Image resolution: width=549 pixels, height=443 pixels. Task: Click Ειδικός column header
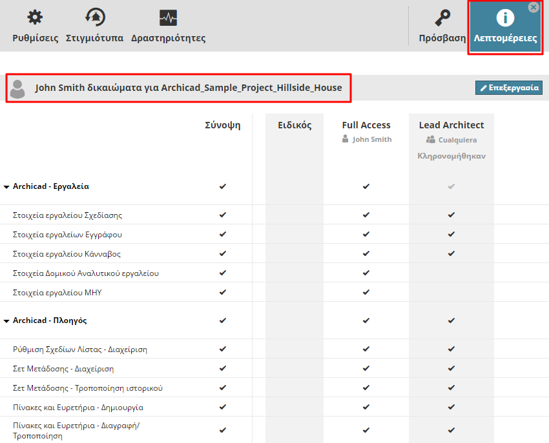294,125
